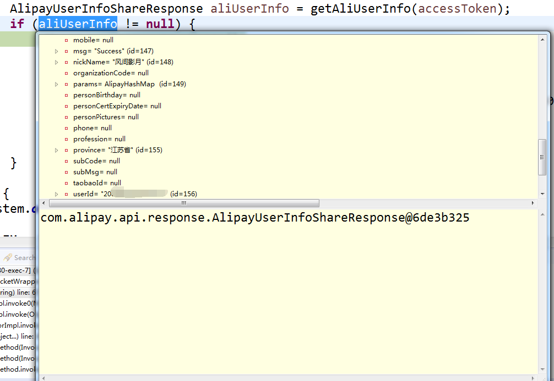Click the field icon beside profession

pos(67,139)
